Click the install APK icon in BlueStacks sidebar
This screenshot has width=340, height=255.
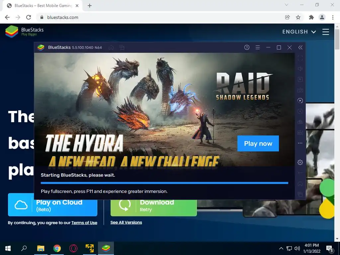point(300,122)
